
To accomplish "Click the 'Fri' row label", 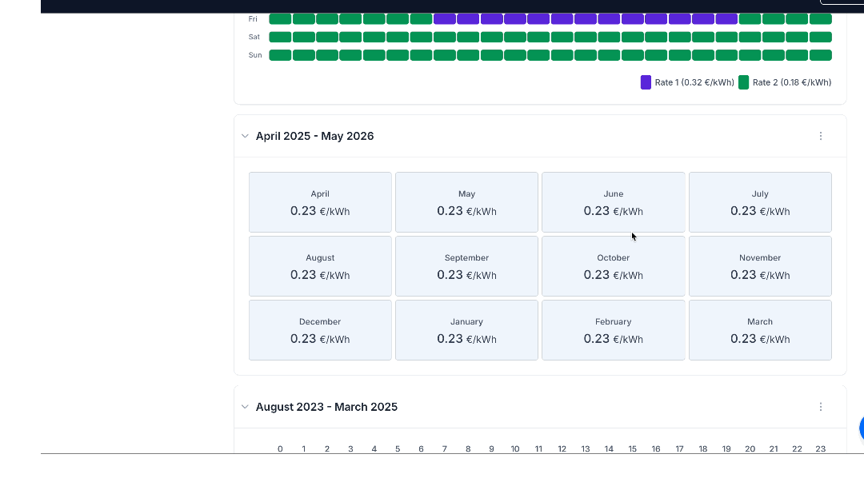I will point(253,18).
